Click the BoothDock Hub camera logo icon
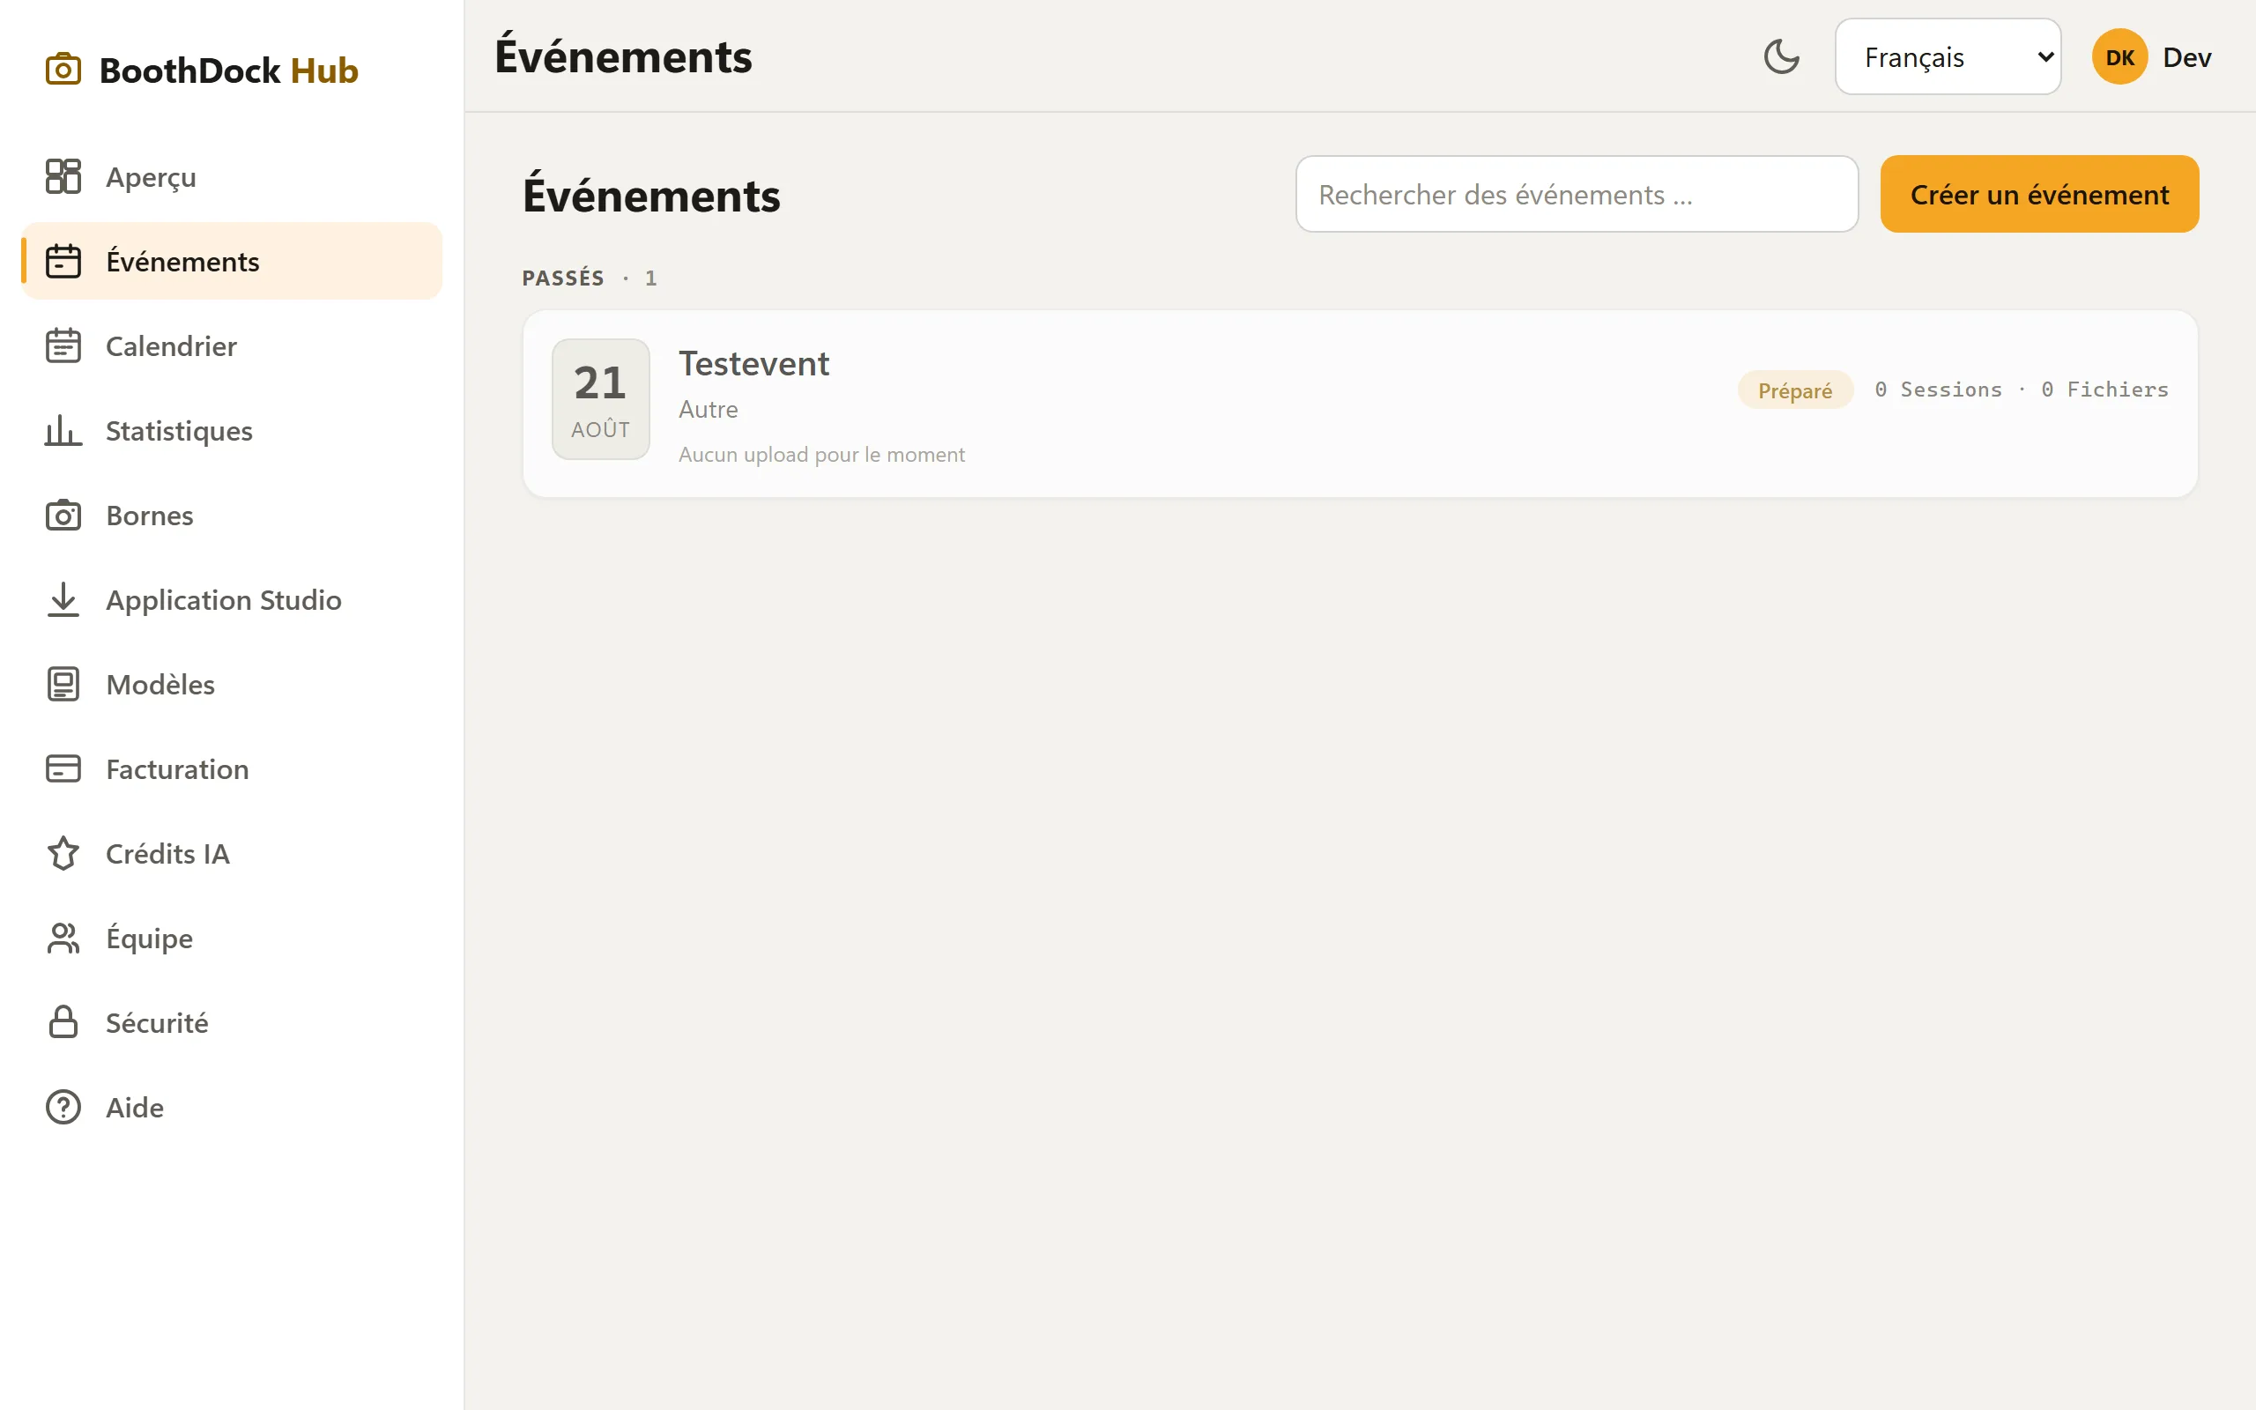The width and height of the screenshot is (2256, 1410). click(63, 70)
